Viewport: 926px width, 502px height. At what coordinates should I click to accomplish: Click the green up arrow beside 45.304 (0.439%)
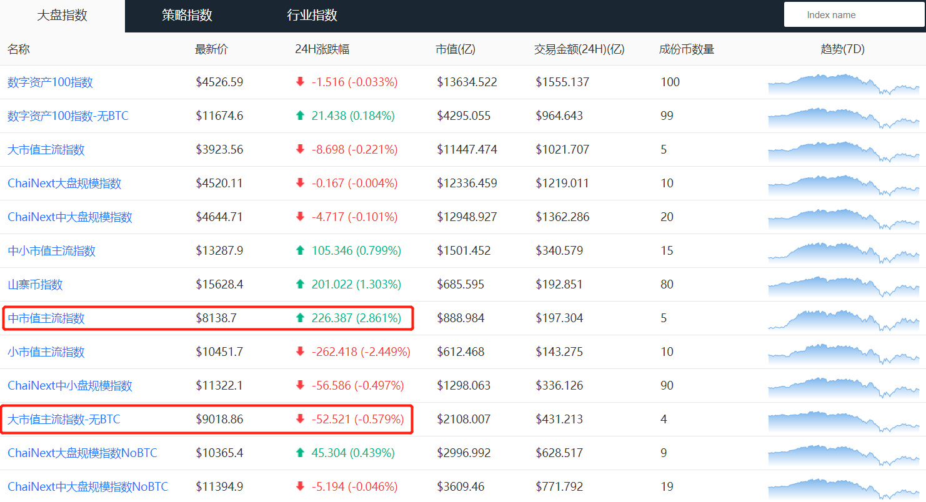coord(300,453)
